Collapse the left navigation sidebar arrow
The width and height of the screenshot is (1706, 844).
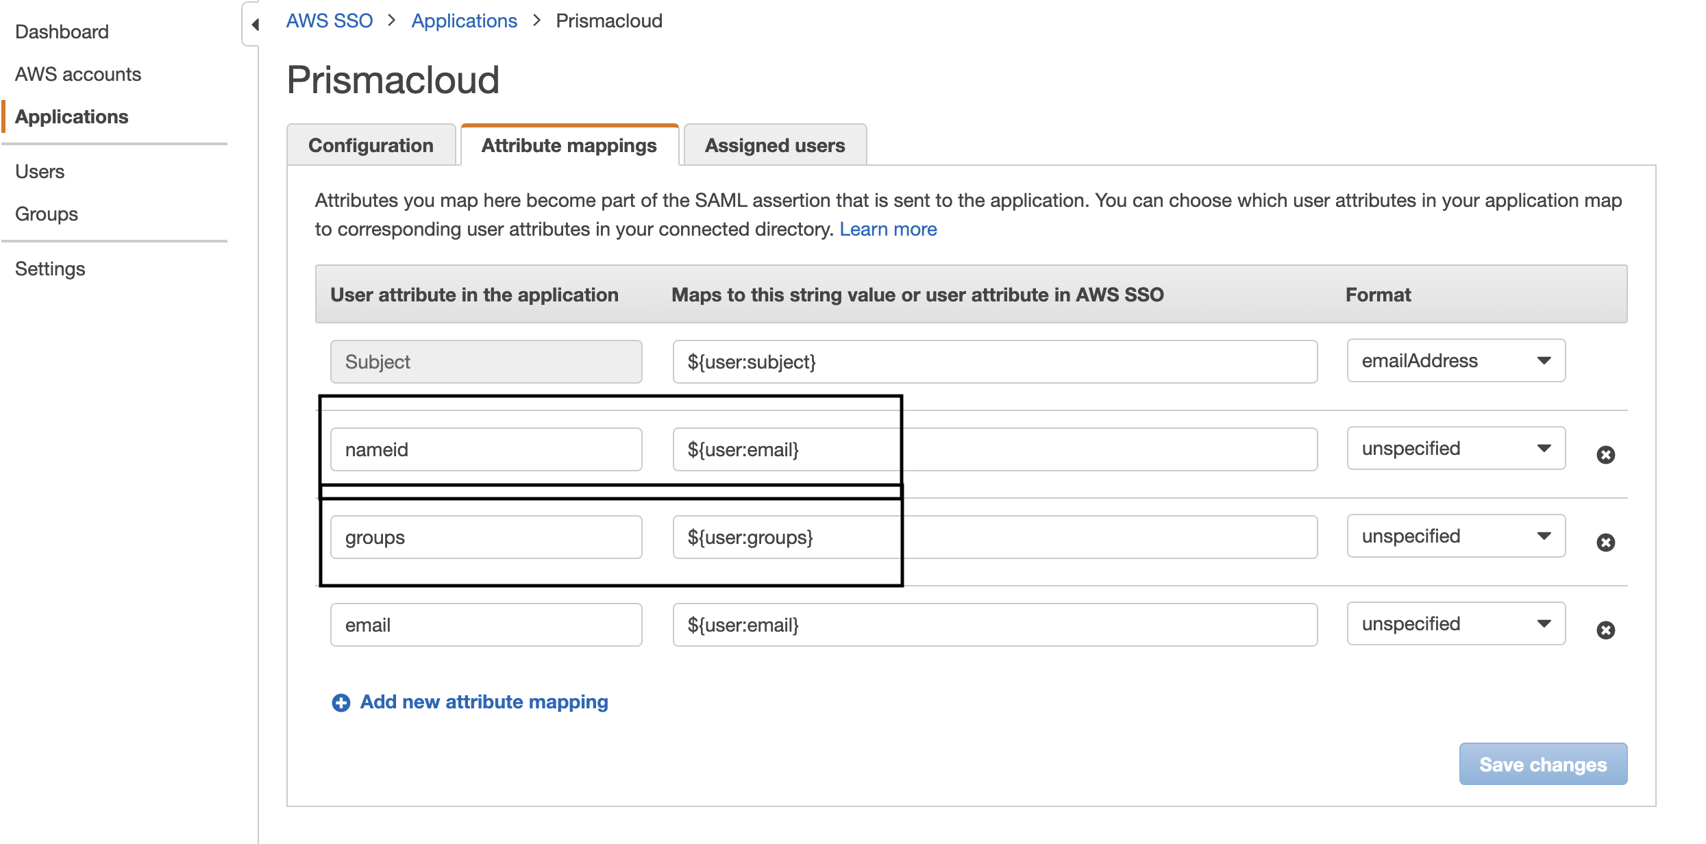[x=255, y=25]
